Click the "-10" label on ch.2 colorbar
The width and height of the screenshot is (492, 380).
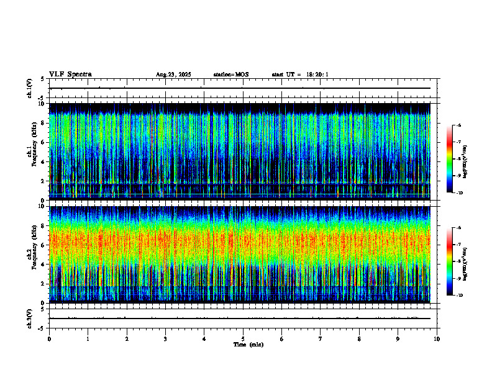coord(459,296)
